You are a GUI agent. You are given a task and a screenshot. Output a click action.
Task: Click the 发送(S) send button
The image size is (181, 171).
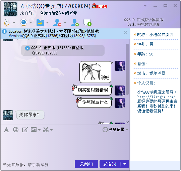(110, 164)
